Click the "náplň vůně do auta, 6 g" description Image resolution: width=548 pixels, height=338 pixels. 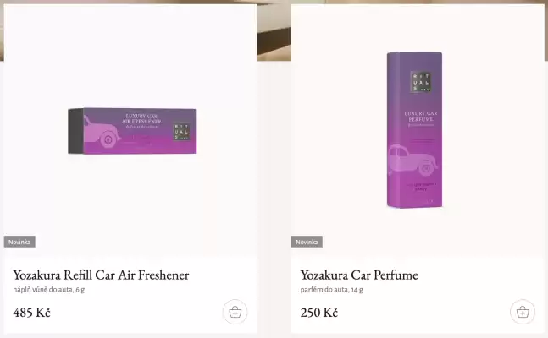pyautogui.click(x=49, y=290)
